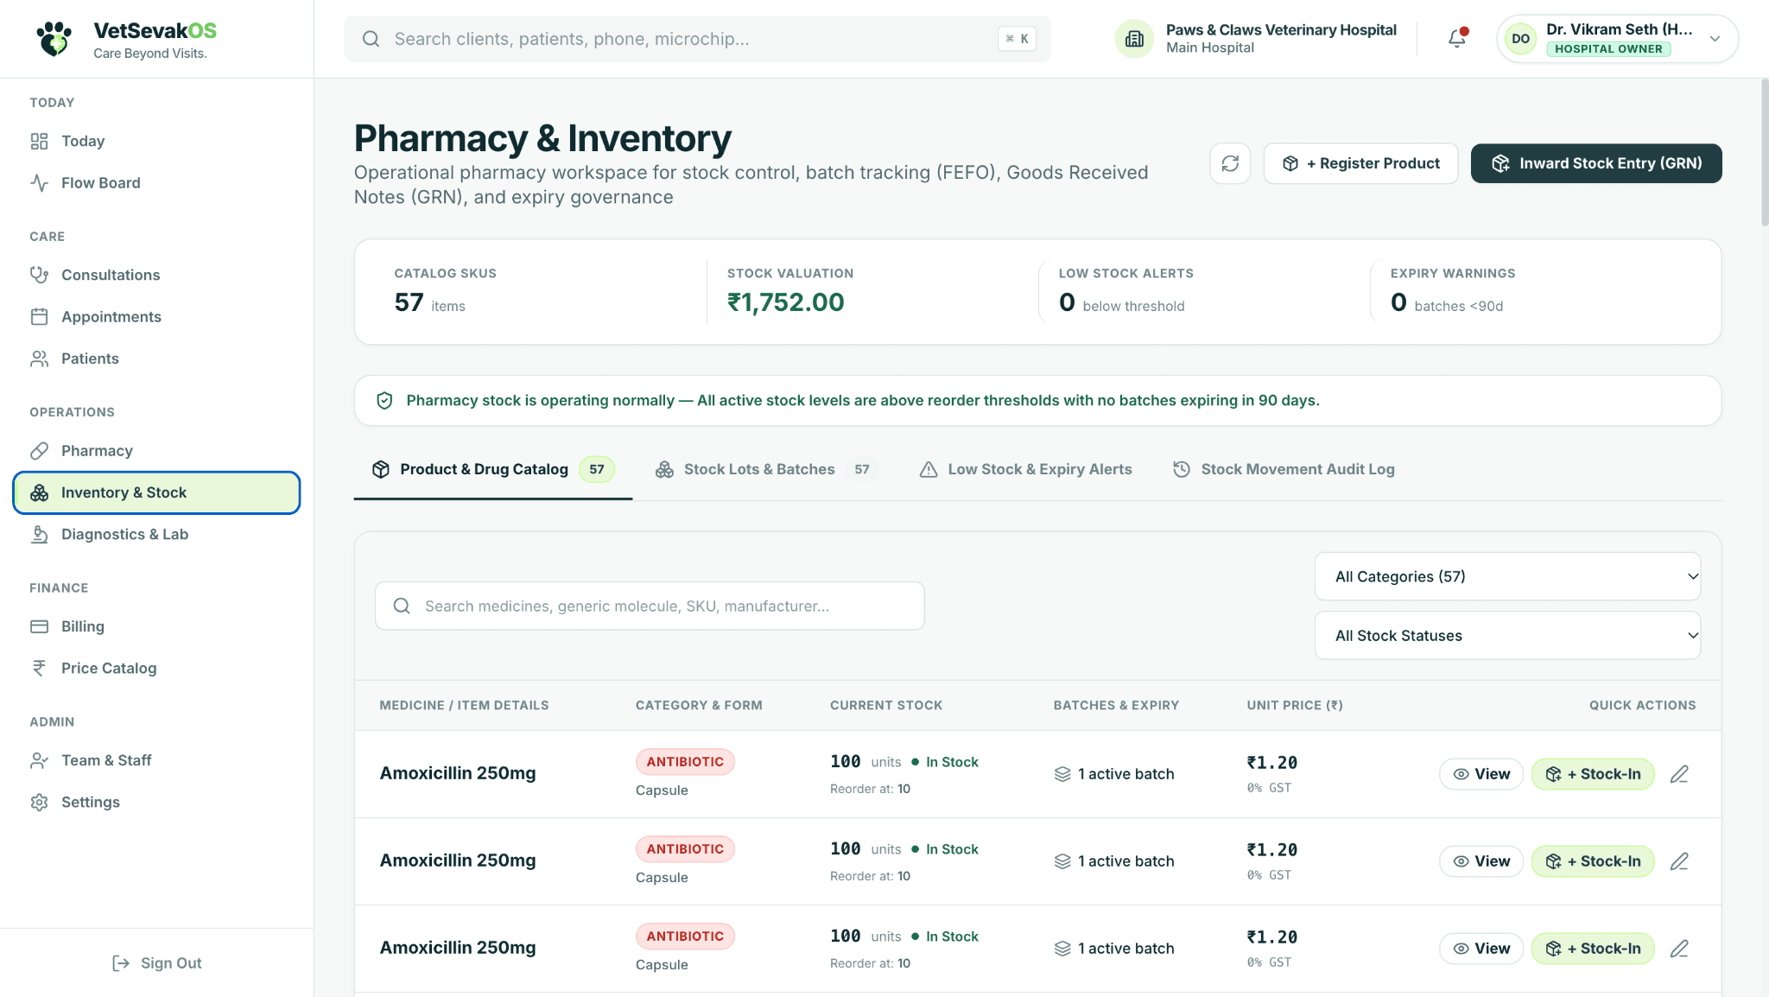Click Sign Out
Image resolution: width=1769 pixels, height=997 pixels.
(157, 963)
